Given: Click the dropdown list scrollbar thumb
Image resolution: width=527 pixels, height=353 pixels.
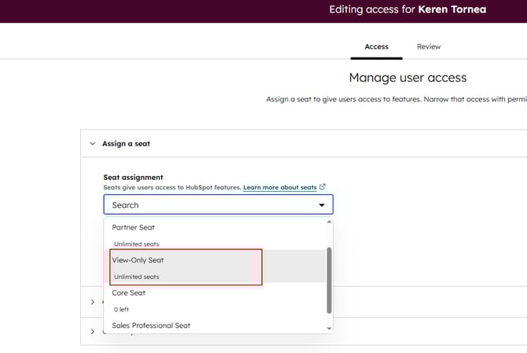Looking at the screenshot, I should pos(329,281).
